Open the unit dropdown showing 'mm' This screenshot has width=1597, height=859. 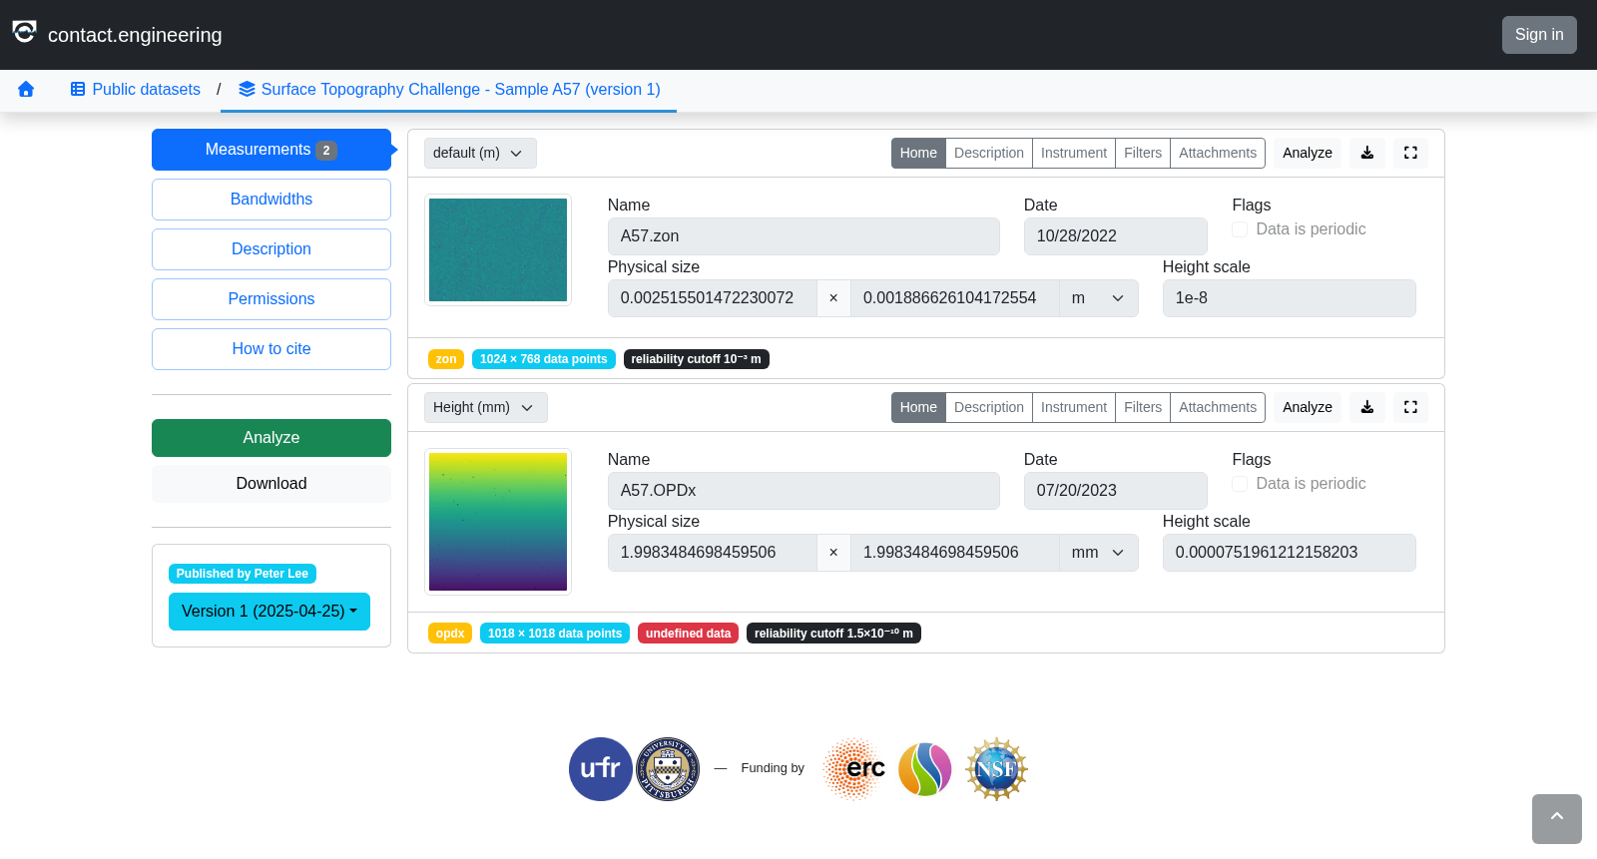pyautogui.click(x=1098, y=553)
